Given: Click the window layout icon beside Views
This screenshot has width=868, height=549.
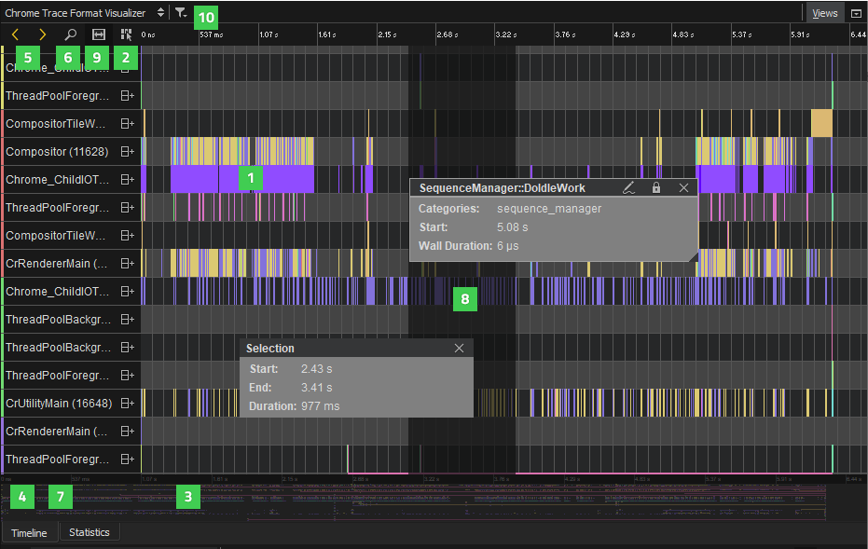Looking at the screenshot, I should pos(858,13).
